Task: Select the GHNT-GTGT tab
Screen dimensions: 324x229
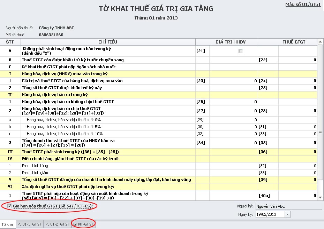Action: [x=83, y=224]
